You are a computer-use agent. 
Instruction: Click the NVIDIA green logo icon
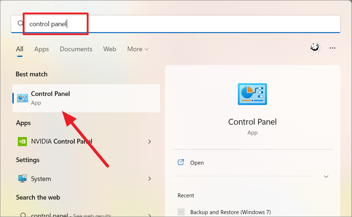22,141
